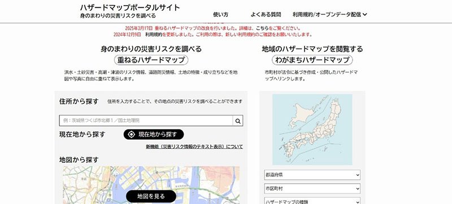This screenshot has height=204, width=452.
Task: Click the ハザードマップポータルサイト site title
Action: [x=130, y=7]
